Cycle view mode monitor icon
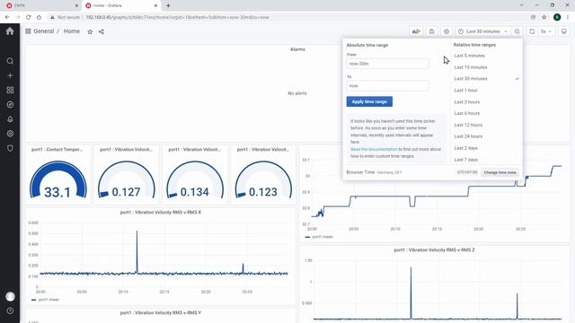Viewport: 575px width, 323px height. 564,31
